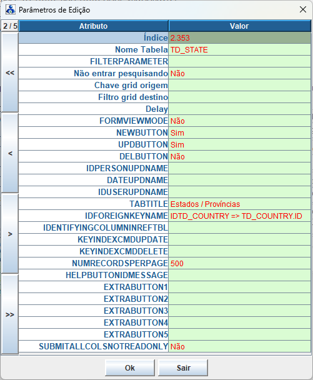Go to next record with > button
The image size is (313, 380).
point(10,234)
